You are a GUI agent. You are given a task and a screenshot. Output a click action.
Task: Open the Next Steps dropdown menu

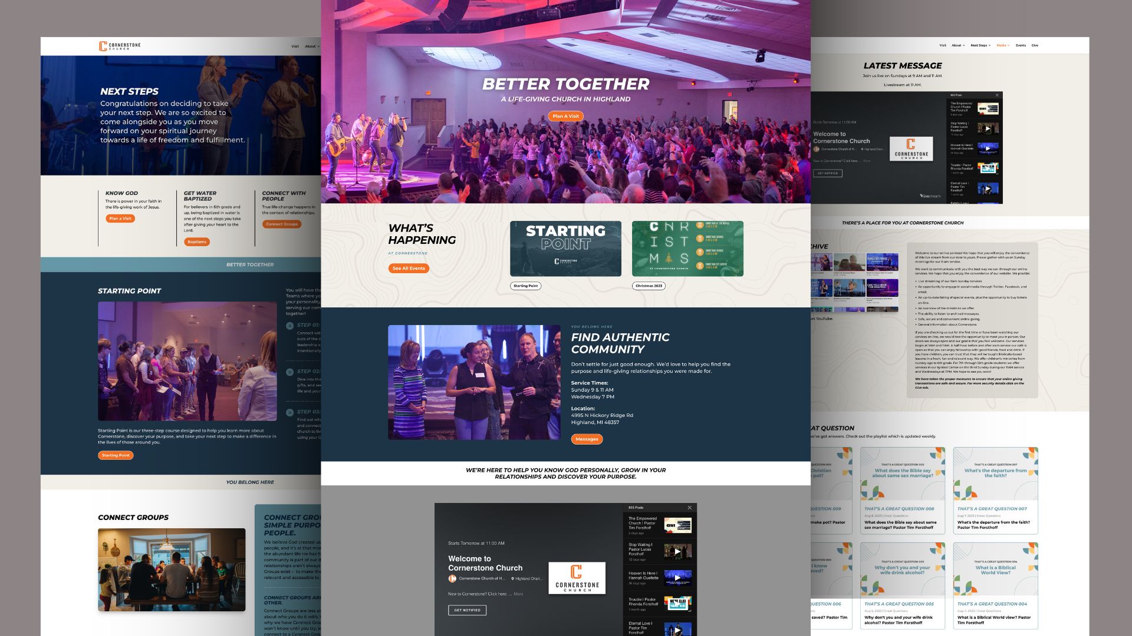[x=979, y=45]
